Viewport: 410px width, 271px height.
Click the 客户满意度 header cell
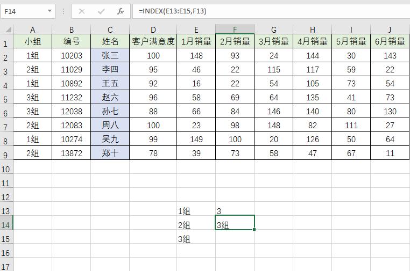153,41
